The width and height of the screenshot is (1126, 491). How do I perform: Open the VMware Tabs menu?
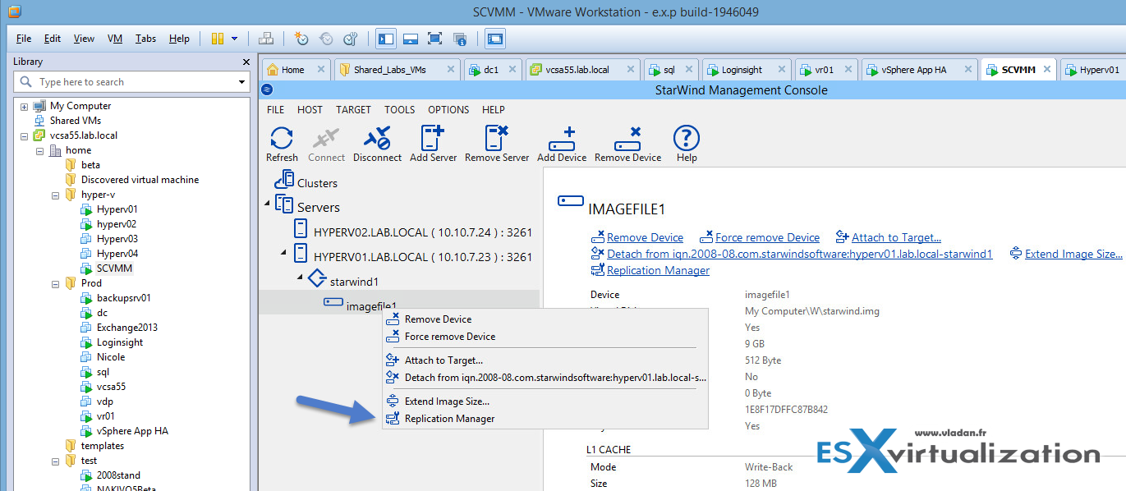tap(145, 39)
